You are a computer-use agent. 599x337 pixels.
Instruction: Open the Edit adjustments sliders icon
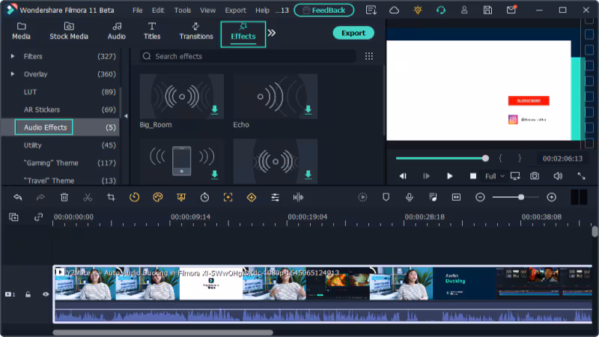click(x=275, y=197)
